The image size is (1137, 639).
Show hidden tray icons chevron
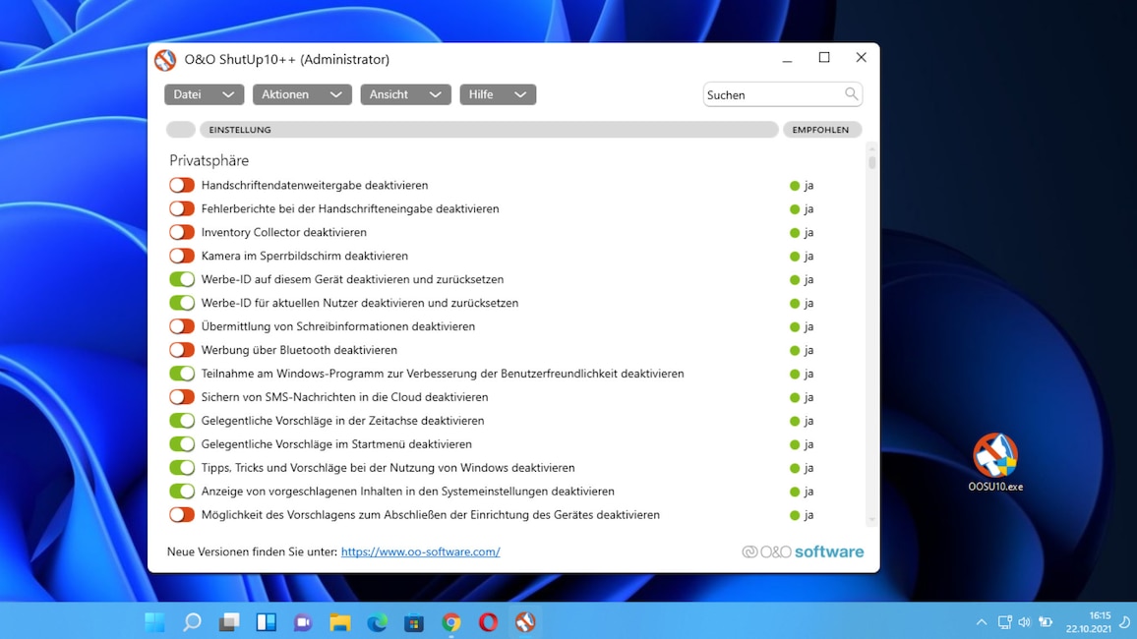click(x=981, y=622)
